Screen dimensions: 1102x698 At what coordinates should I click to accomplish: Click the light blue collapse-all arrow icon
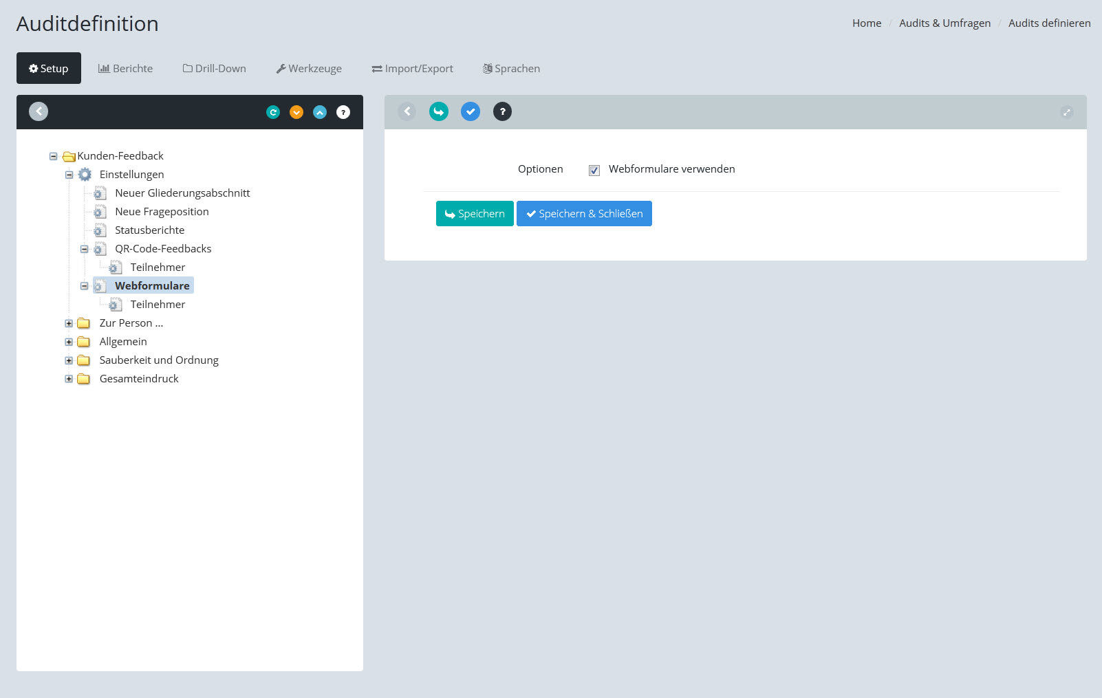pyautogui.click(x=320, y=112)
